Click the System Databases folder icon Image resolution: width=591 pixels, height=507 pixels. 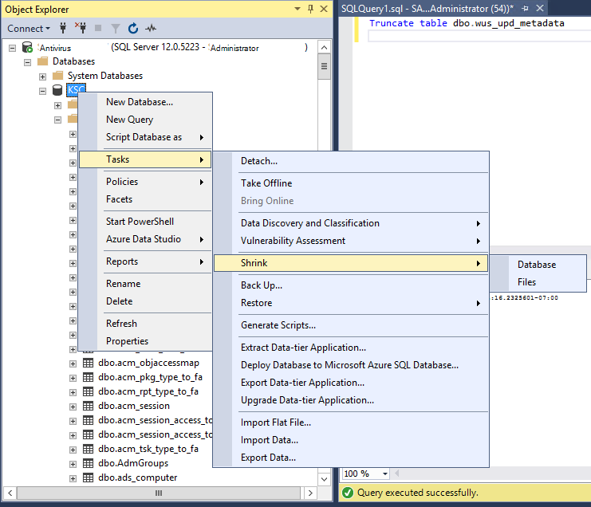coord(57,76)
